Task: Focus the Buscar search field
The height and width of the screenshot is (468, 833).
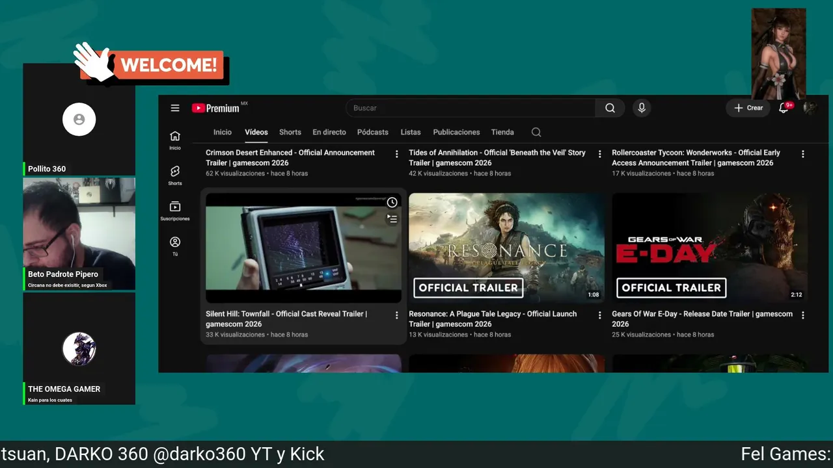Action: click(x=471, y=108)
